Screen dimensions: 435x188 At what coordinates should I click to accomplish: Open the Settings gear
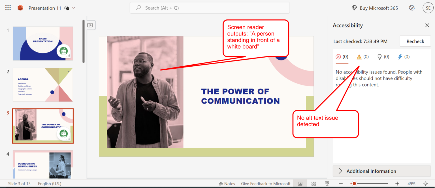click(x=411, y=8)
